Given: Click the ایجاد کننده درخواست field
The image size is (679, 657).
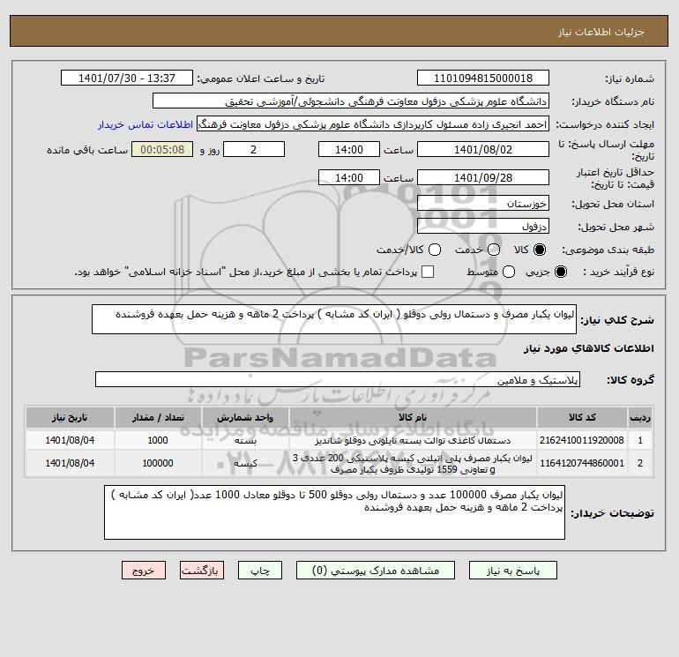Looking at the screenshot, I should (373, 124).
